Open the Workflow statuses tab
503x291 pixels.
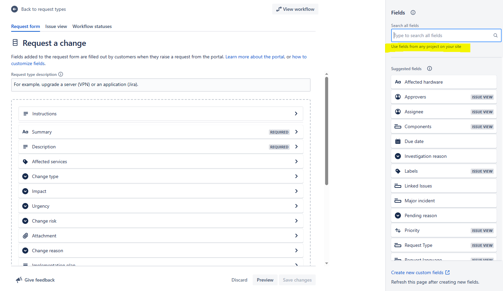tap(92, 26)
